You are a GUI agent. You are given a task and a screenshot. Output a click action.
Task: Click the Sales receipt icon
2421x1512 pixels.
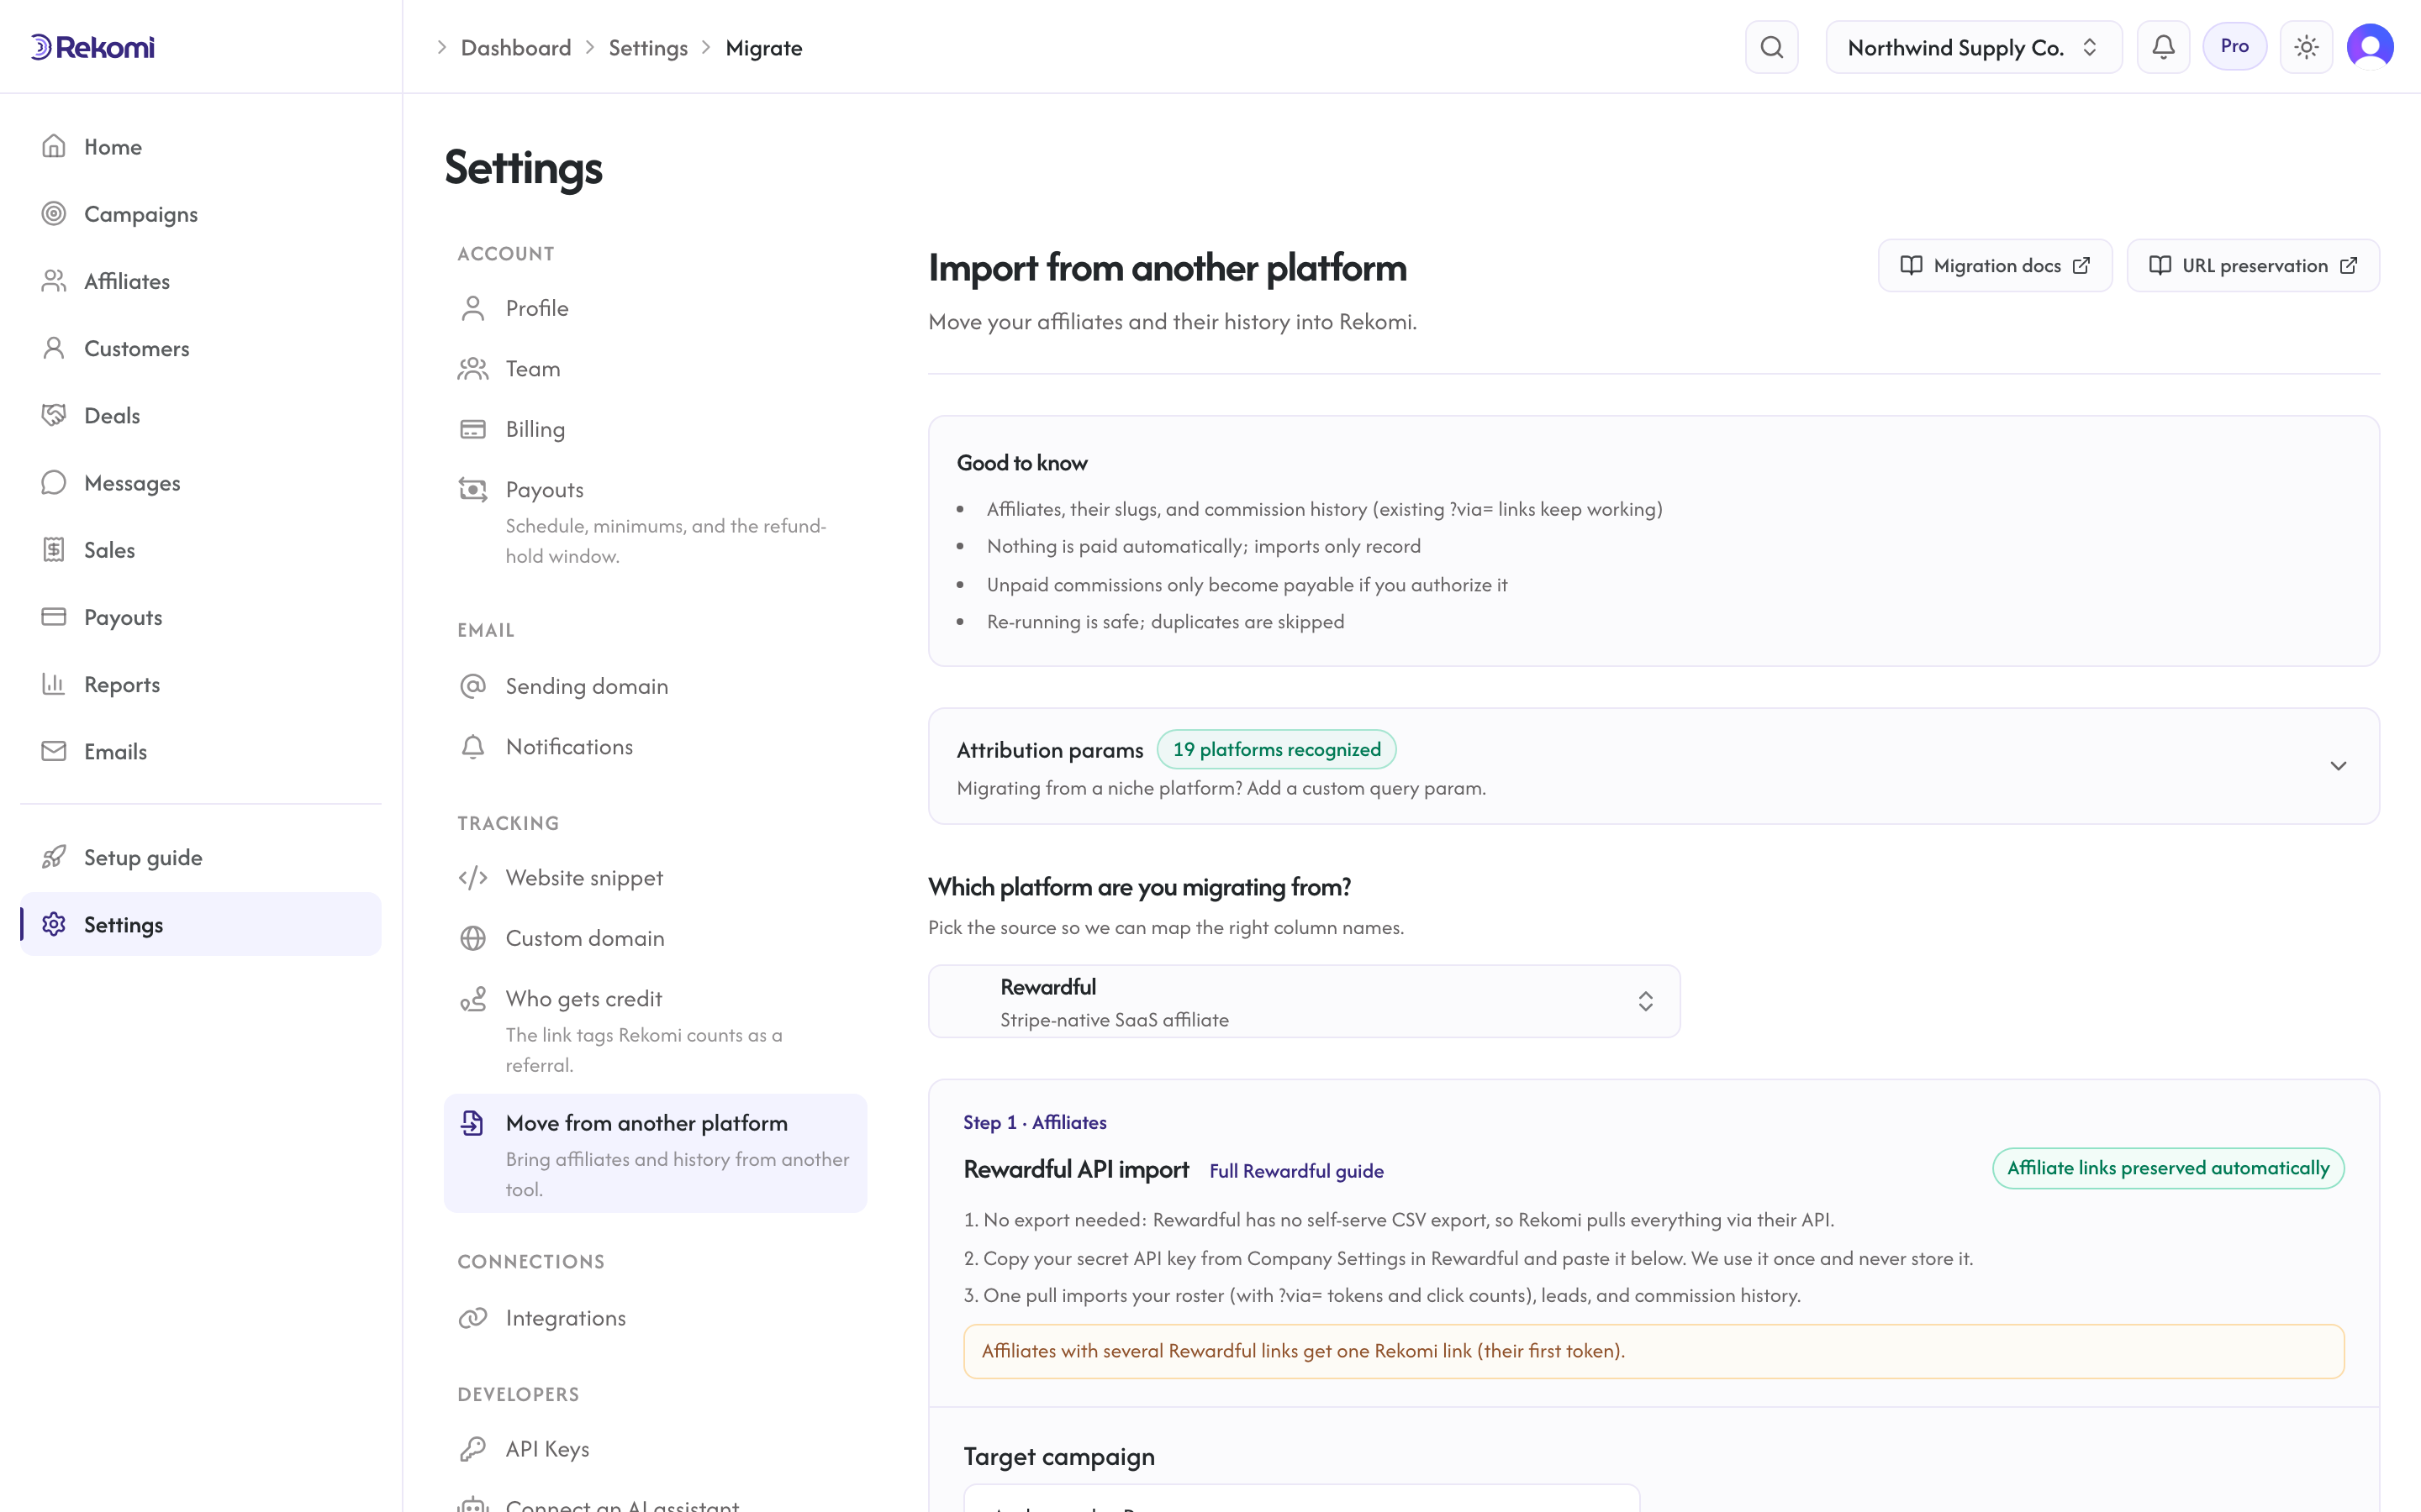tap(54, 549)
